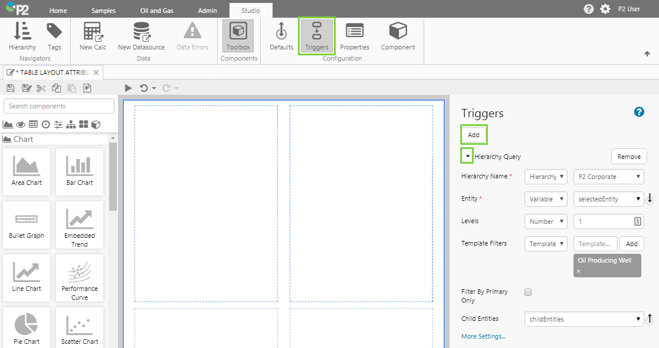Image resolution: width=659 pixels, height=348 pixels.
Task: Switch to the Oil and Gas tab
Action: [157, 11]
